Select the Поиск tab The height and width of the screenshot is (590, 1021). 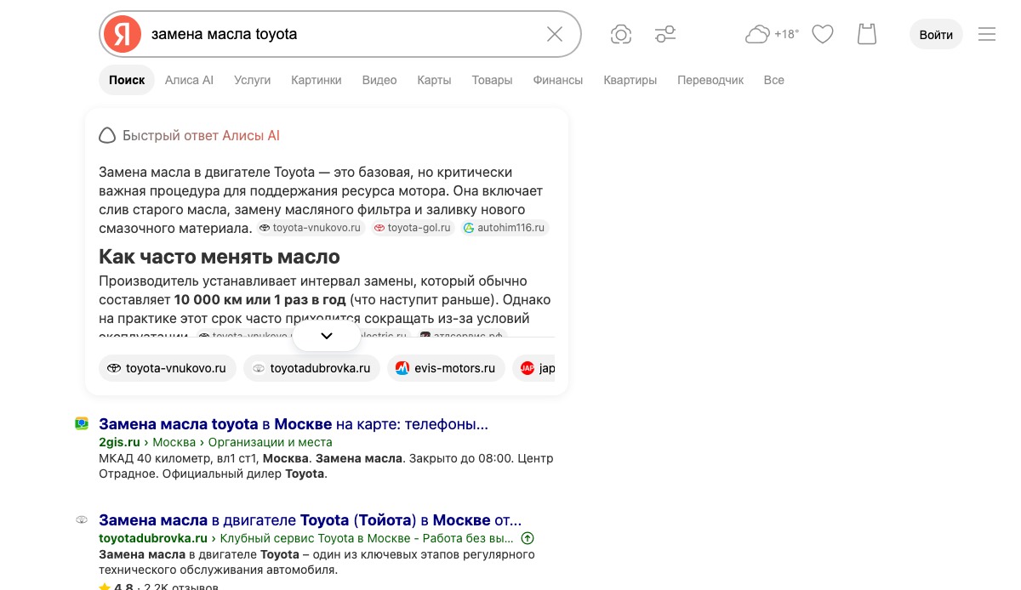click(x=127, y=80)
